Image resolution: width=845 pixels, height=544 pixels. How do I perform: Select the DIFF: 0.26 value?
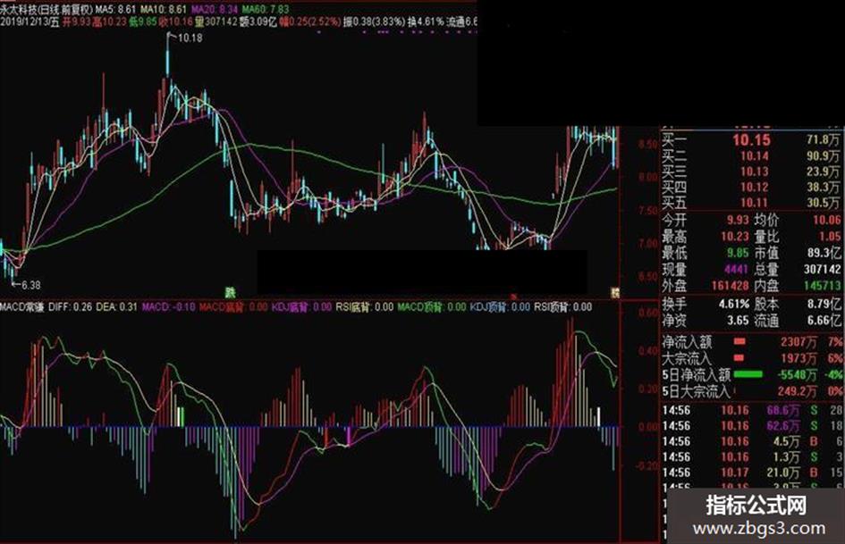click(70, 307)
